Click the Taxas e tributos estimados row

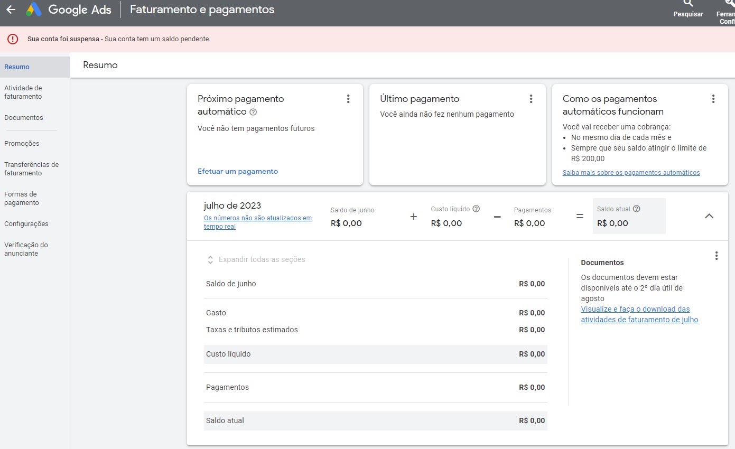coord(375,330)
